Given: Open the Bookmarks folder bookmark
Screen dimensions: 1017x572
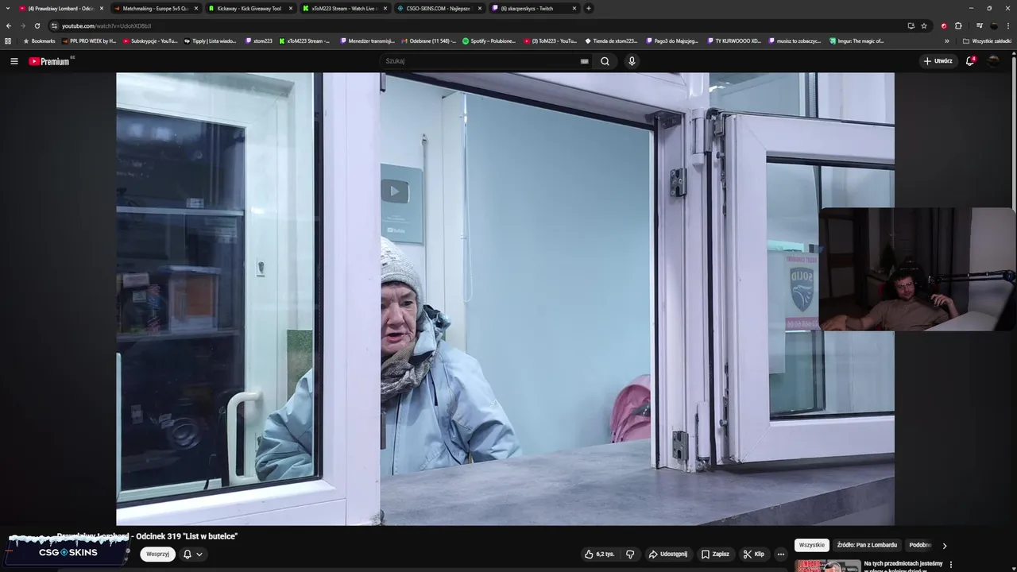Looking at the screenshot, I should point(39,41).
